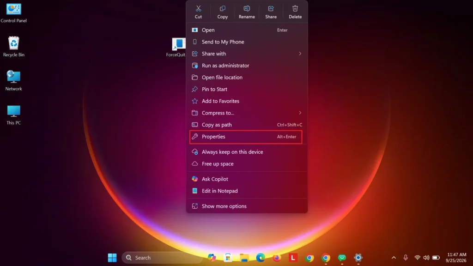Choose Copy as path

click(x=246, y=125)
